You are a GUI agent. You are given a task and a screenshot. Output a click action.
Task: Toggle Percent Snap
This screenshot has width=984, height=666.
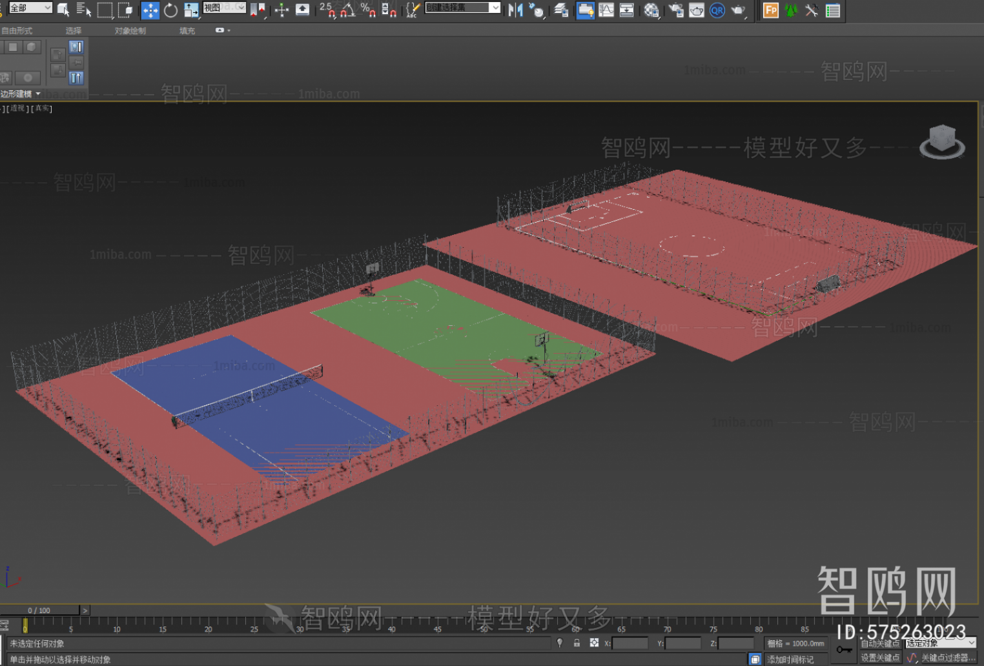(x=368, y=10)
